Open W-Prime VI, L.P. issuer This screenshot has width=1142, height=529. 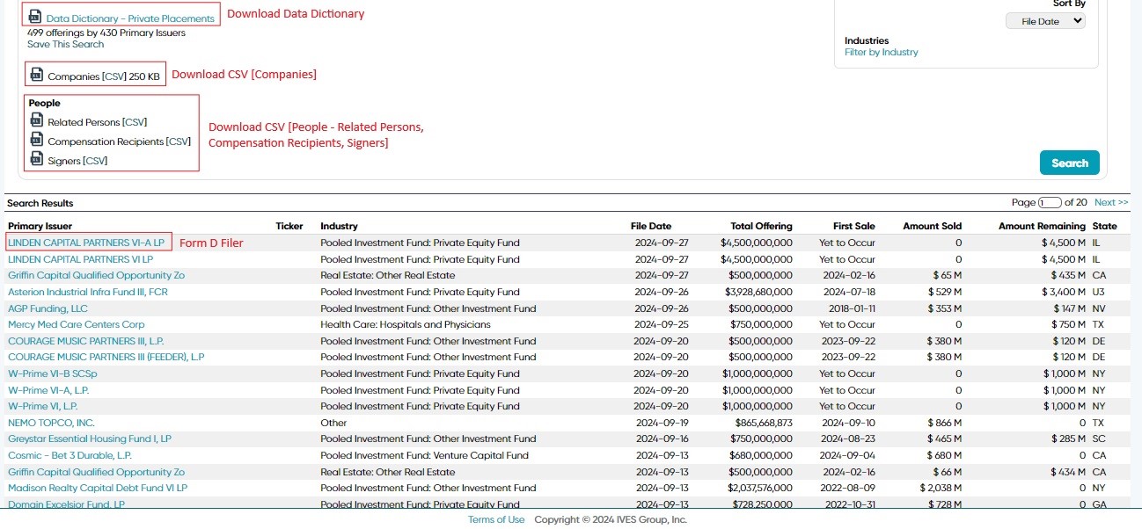tap(43, 406)
